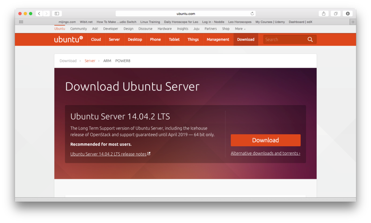The image size is (371, 223).
Task: Click the ubuntu.com address bar
Action: [185, 14]
